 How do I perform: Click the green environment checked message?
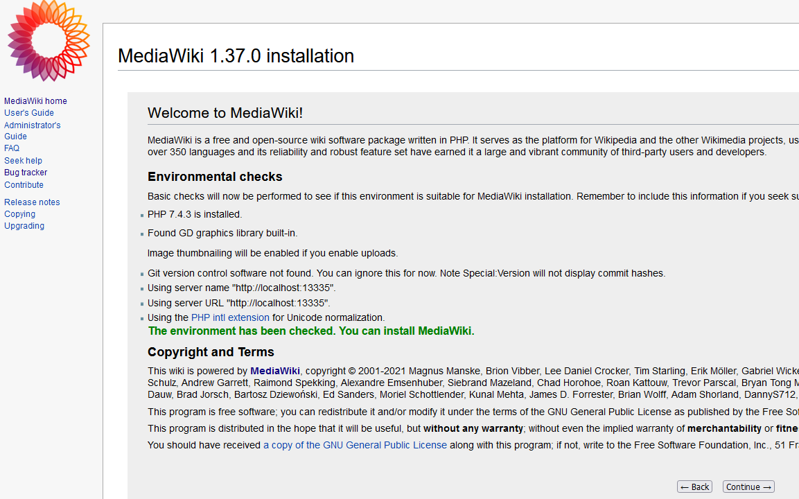tap(311, 331)
